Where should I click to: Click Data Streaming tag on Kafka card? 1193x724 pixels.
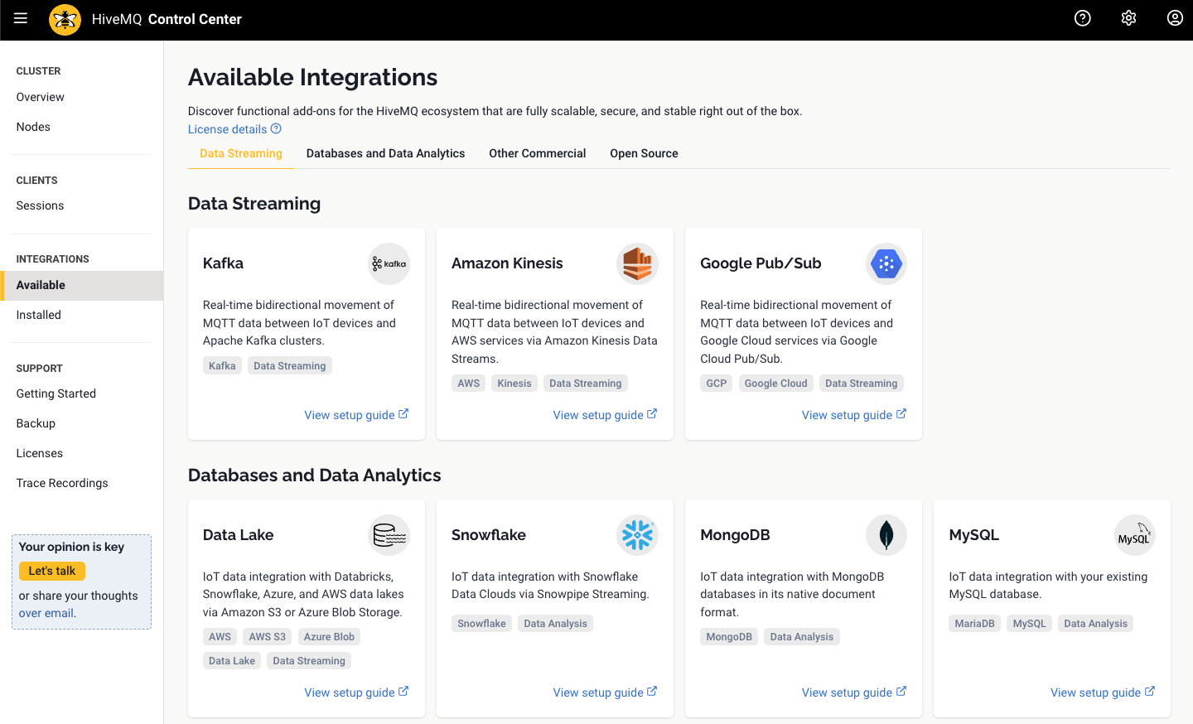290,365
